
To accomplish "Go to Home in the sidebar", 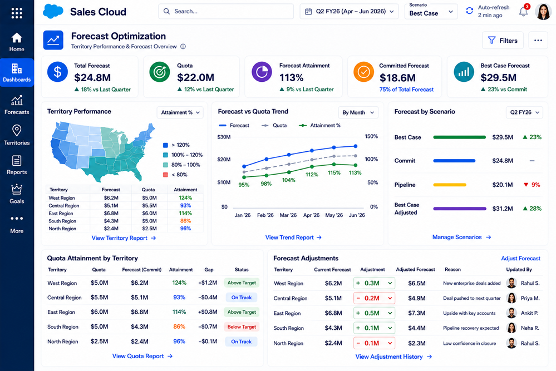I will [x=17, y=42].
